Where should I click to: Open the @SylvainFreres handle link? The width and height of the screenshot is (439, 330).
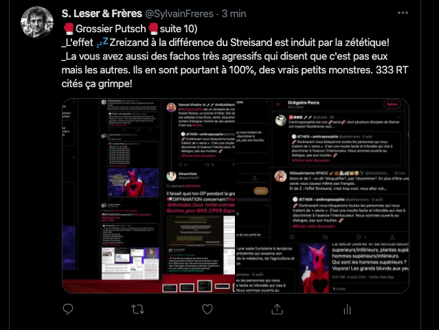[179, 14]
